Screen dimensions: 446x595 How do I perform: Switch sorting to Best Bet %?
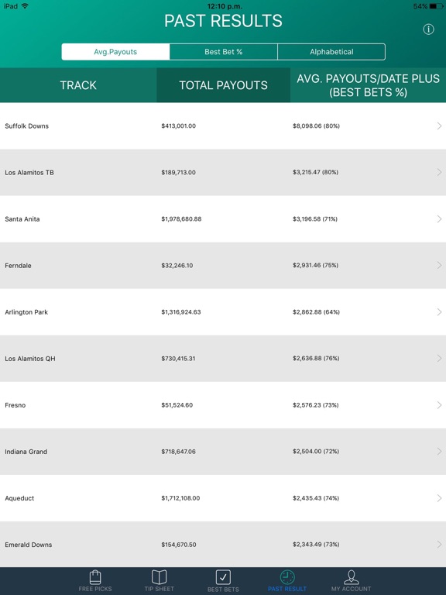(x=223, y=52)
